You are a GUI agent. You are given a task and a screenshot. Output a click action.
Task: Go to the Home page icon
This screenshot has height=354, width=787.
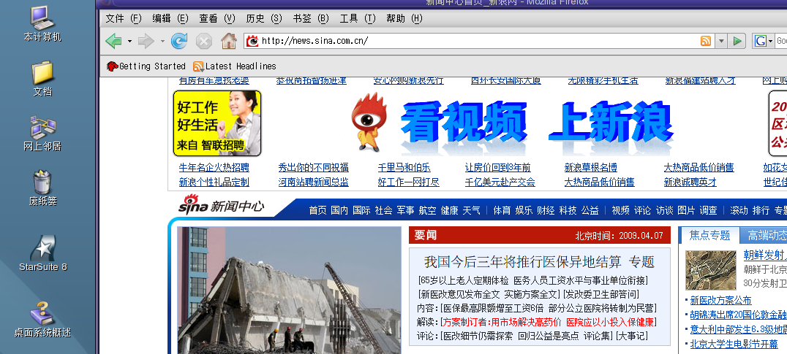229,41
